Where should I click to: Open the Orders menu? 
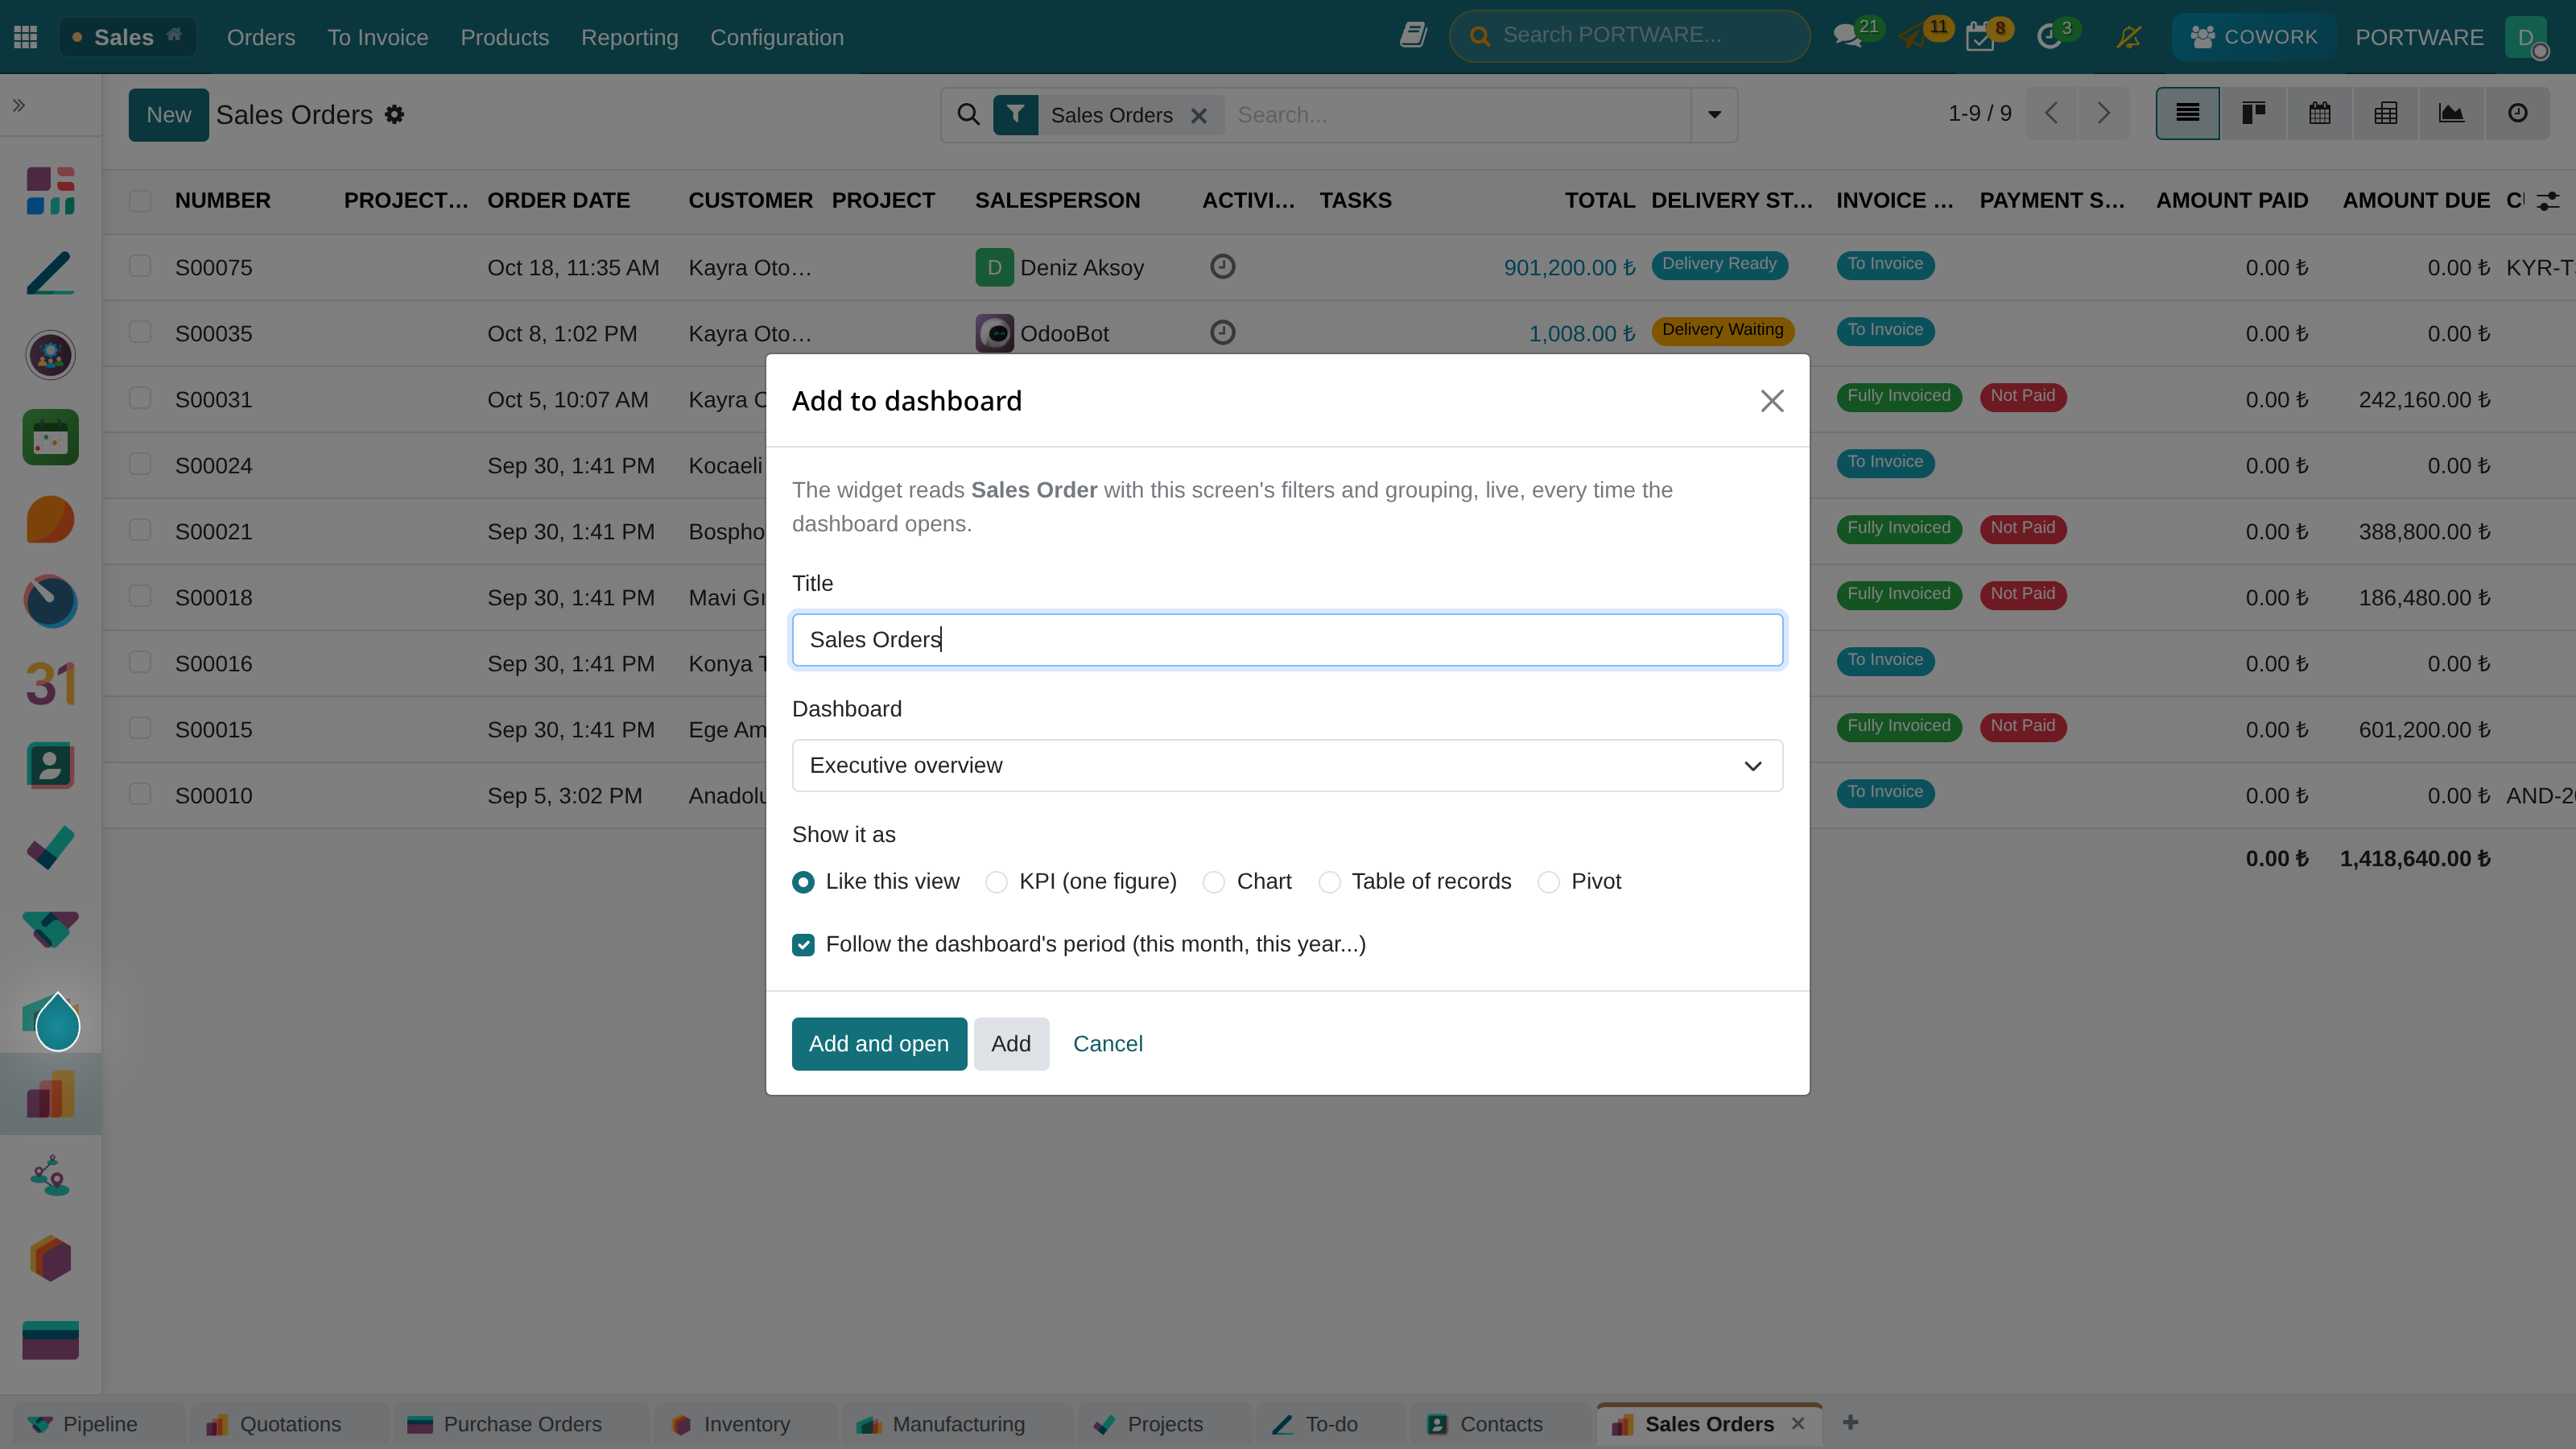coord(261,37)
